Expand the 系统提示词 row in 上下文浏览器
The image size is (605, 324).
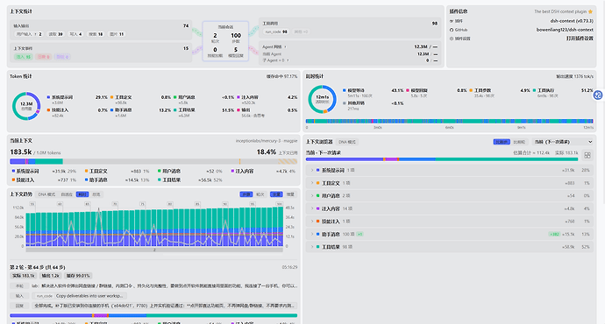450,170
